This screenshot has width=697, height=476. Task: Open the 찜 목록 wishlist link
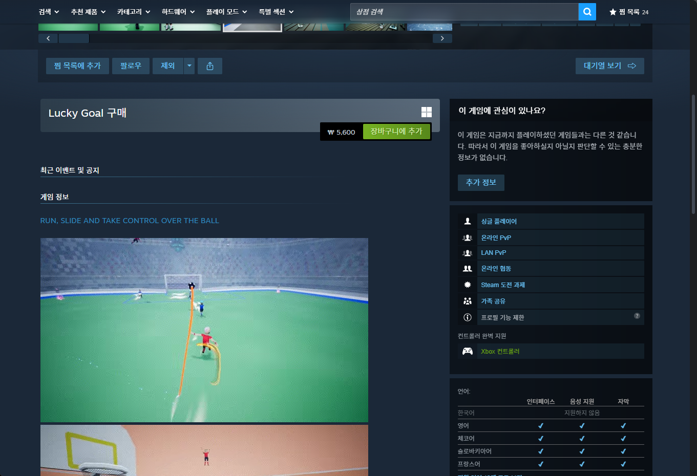coord(629,12)
